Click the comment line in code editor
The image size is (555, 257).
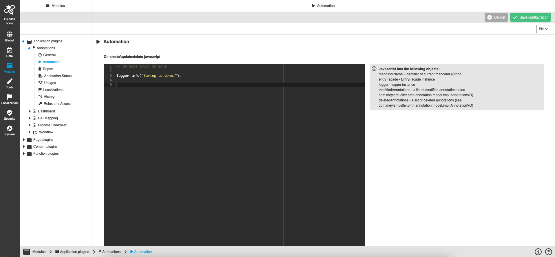141,66
